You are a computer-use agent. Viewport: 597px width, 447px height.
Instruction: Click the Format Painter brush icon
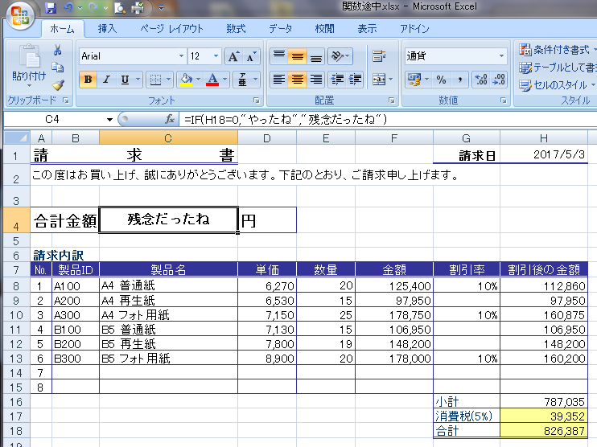(58, 85)
